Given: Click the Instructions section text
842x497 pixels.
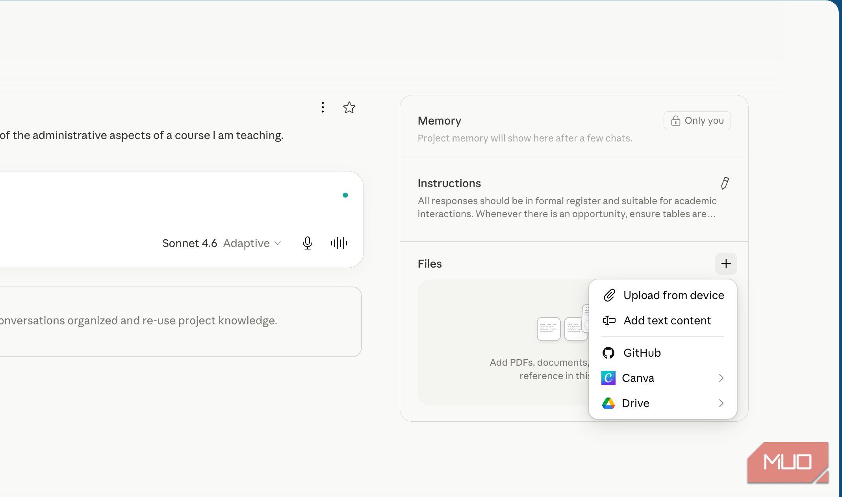Looking at the screenshot, I should click(x=567, y=207).
